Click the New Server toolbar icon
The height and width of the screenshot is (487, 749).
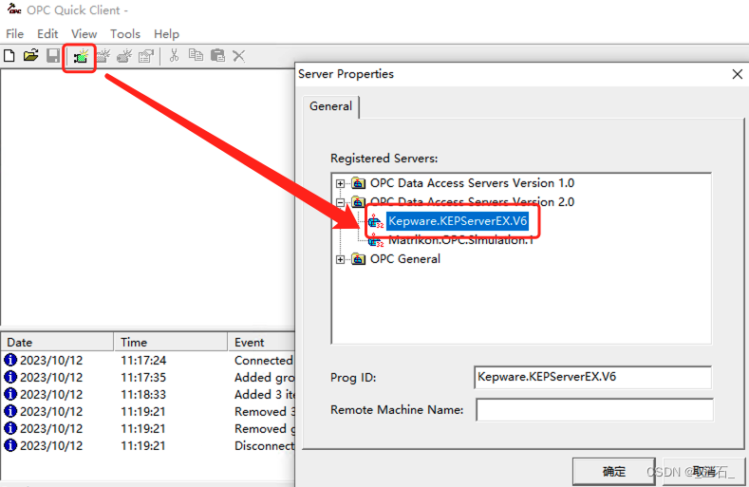coord(81,57)
